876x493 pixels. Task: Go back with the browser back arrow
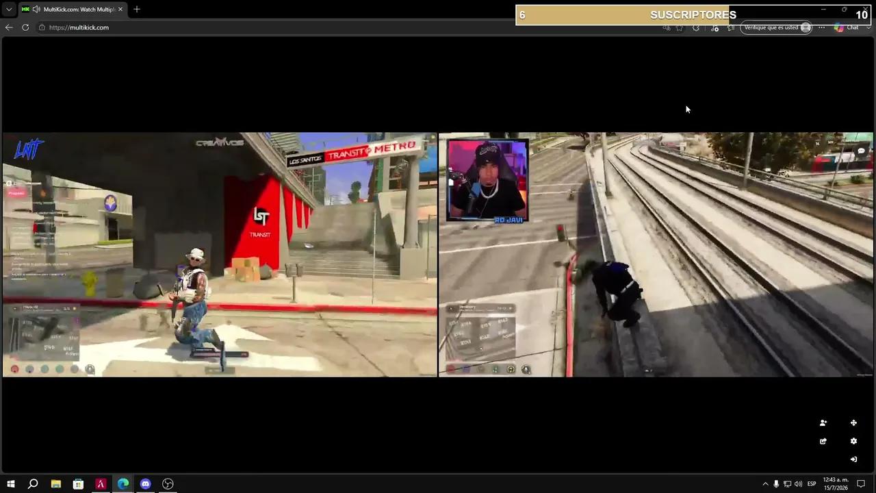9,27
